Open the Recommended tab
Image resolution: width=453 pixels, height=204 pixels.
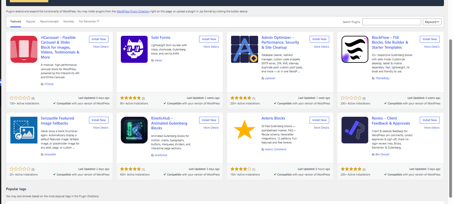[49, 22]
